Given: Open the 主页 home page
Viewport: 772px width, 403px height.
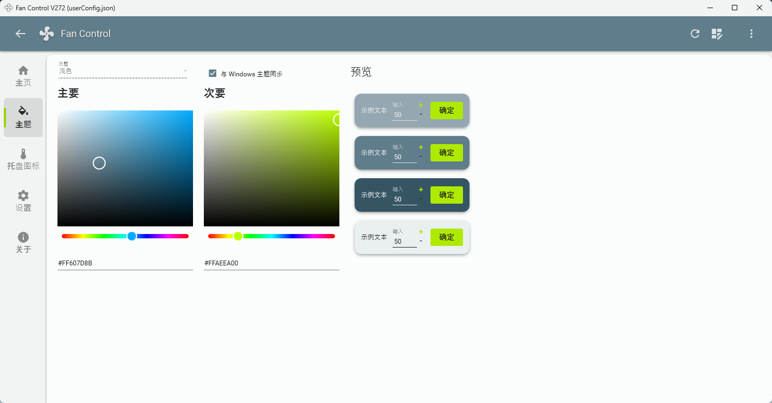Looking at the screenshot, I should click(x=23, y=76).
